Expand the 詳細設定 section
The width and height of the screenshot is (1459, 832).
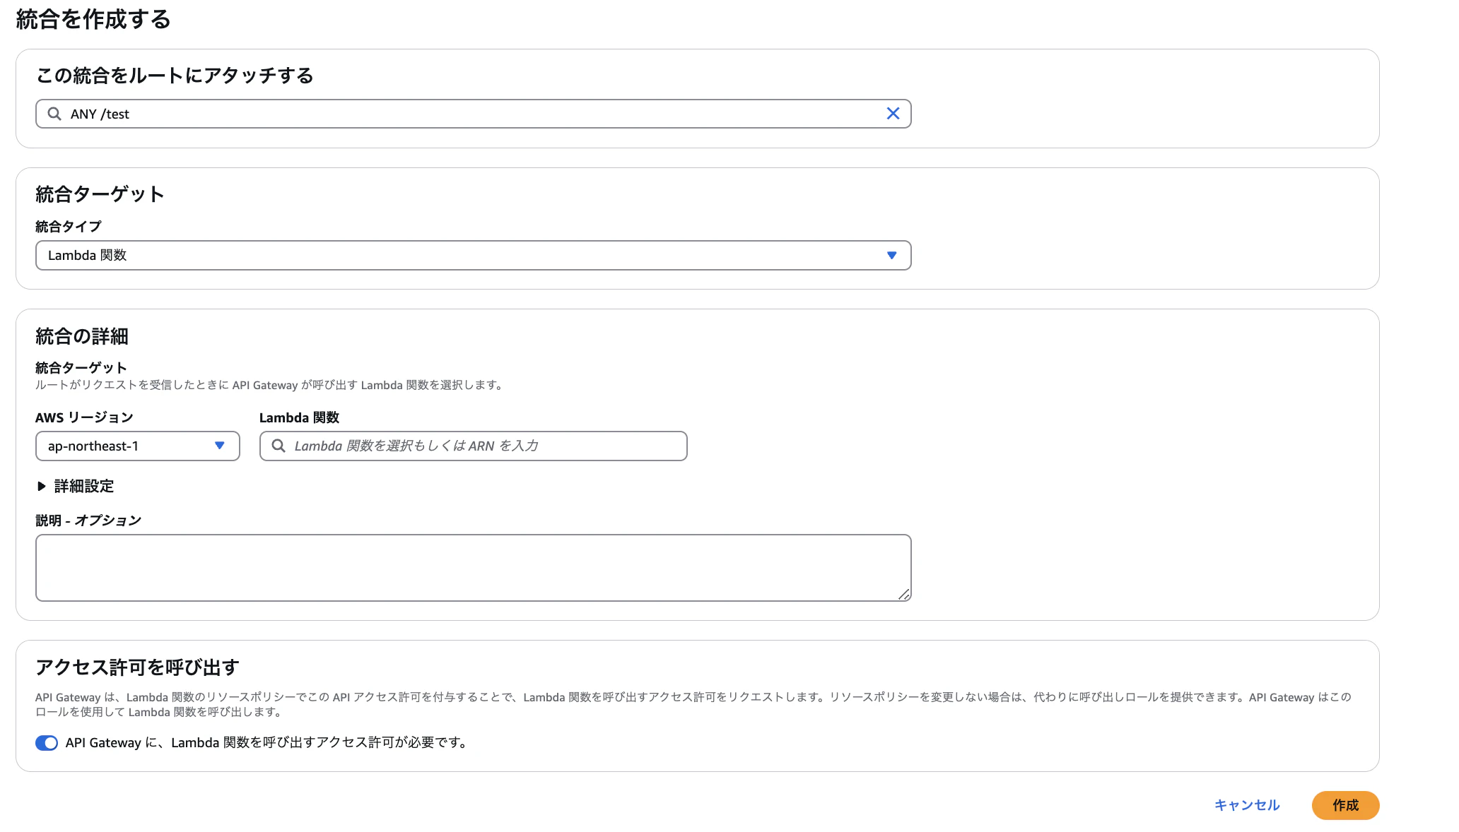(x=75, y=486)
